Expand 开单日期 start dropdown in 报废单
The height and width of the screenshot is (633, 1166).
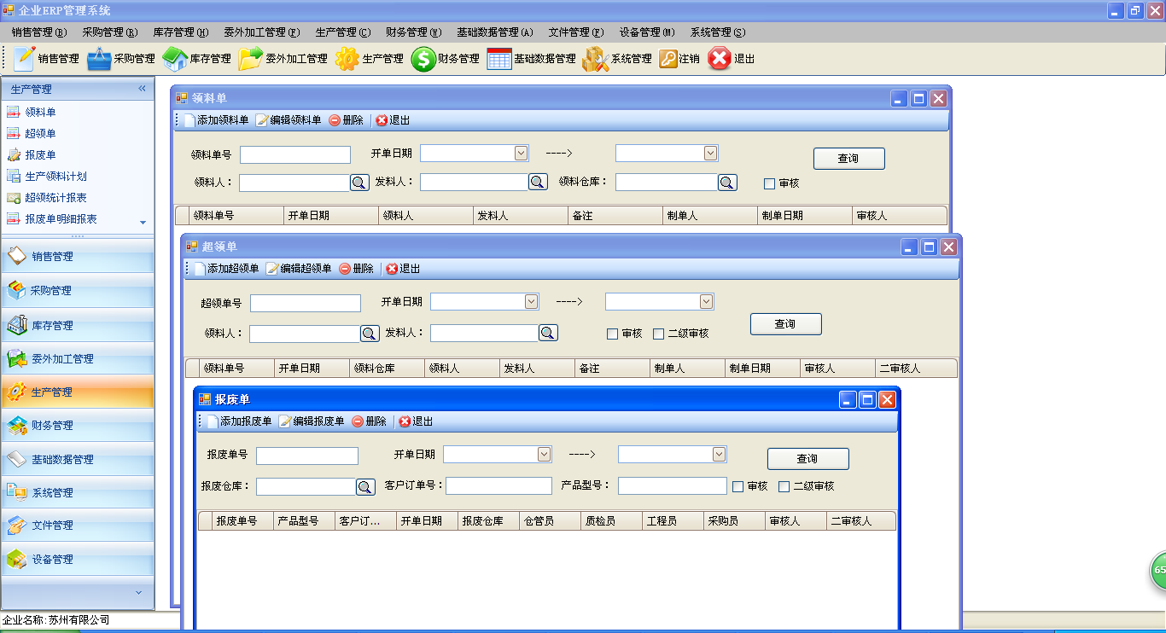tap(544, 455)
